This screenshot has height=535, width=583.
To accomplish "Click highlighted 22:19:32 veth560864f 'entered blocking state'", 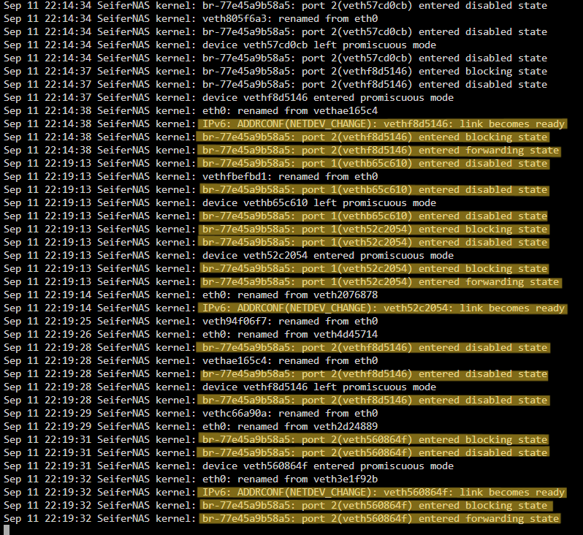I will 376,506.
